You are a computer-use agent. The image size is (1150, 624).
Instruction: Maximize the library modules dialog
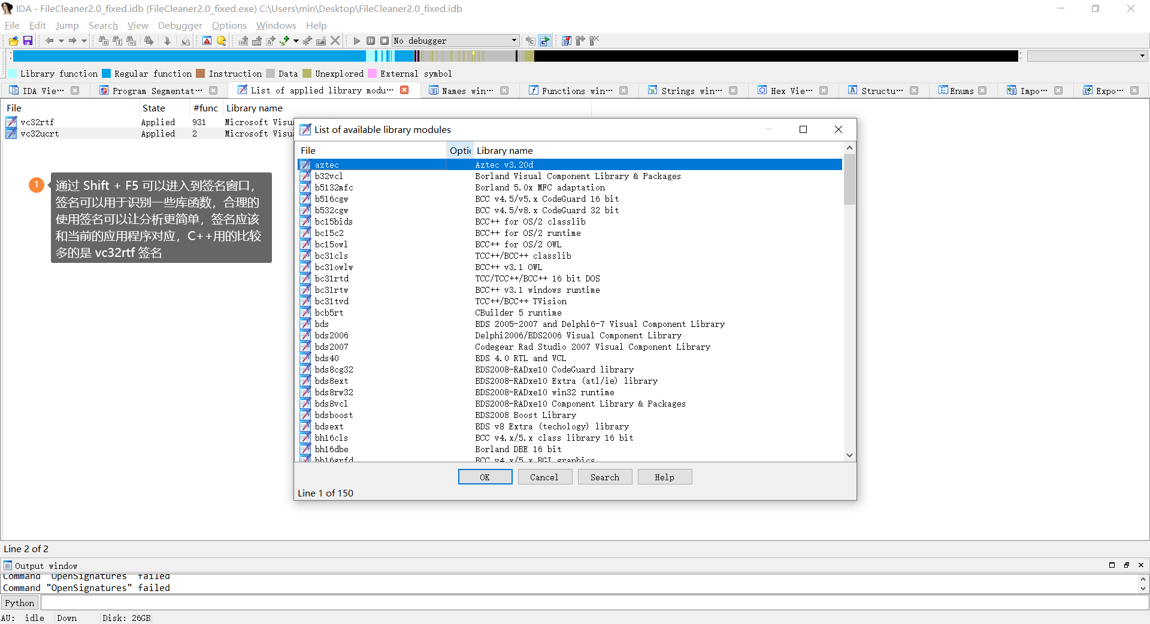(803, 129)
